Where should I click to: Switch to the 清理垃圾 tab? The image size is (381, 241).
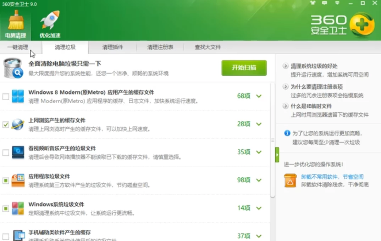[x=65, y=47]
